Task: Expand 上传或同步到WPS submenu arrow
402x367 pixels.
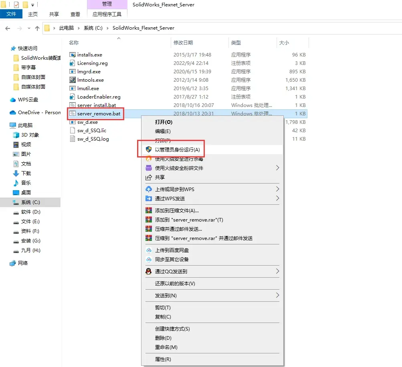Action: 277,189
